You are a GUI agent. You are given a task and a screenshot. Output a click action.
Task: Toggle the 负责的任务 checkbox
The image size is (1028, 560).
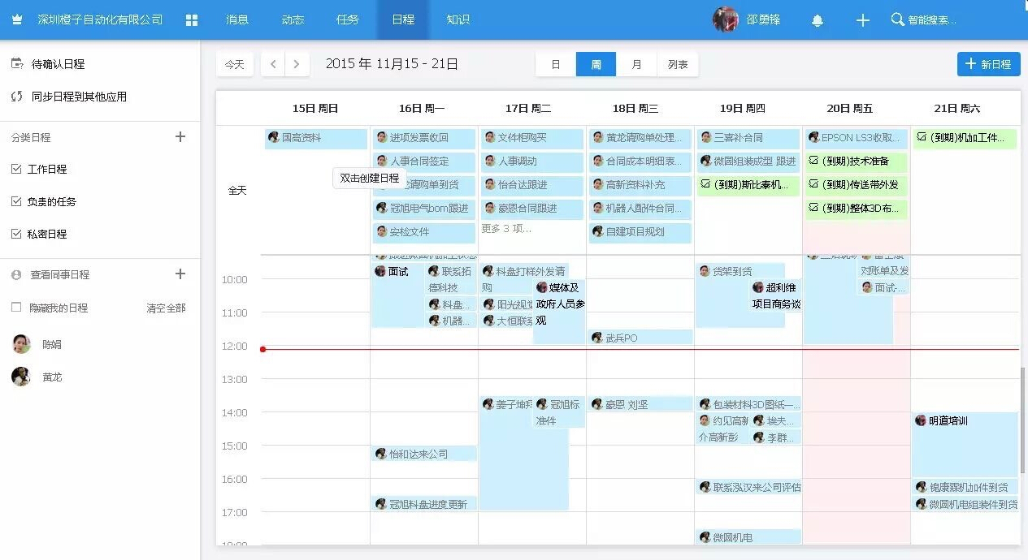(16, 201)
